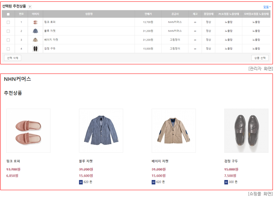
Task: Toggle the select-all header checkbox
Action: coord(8,14)
